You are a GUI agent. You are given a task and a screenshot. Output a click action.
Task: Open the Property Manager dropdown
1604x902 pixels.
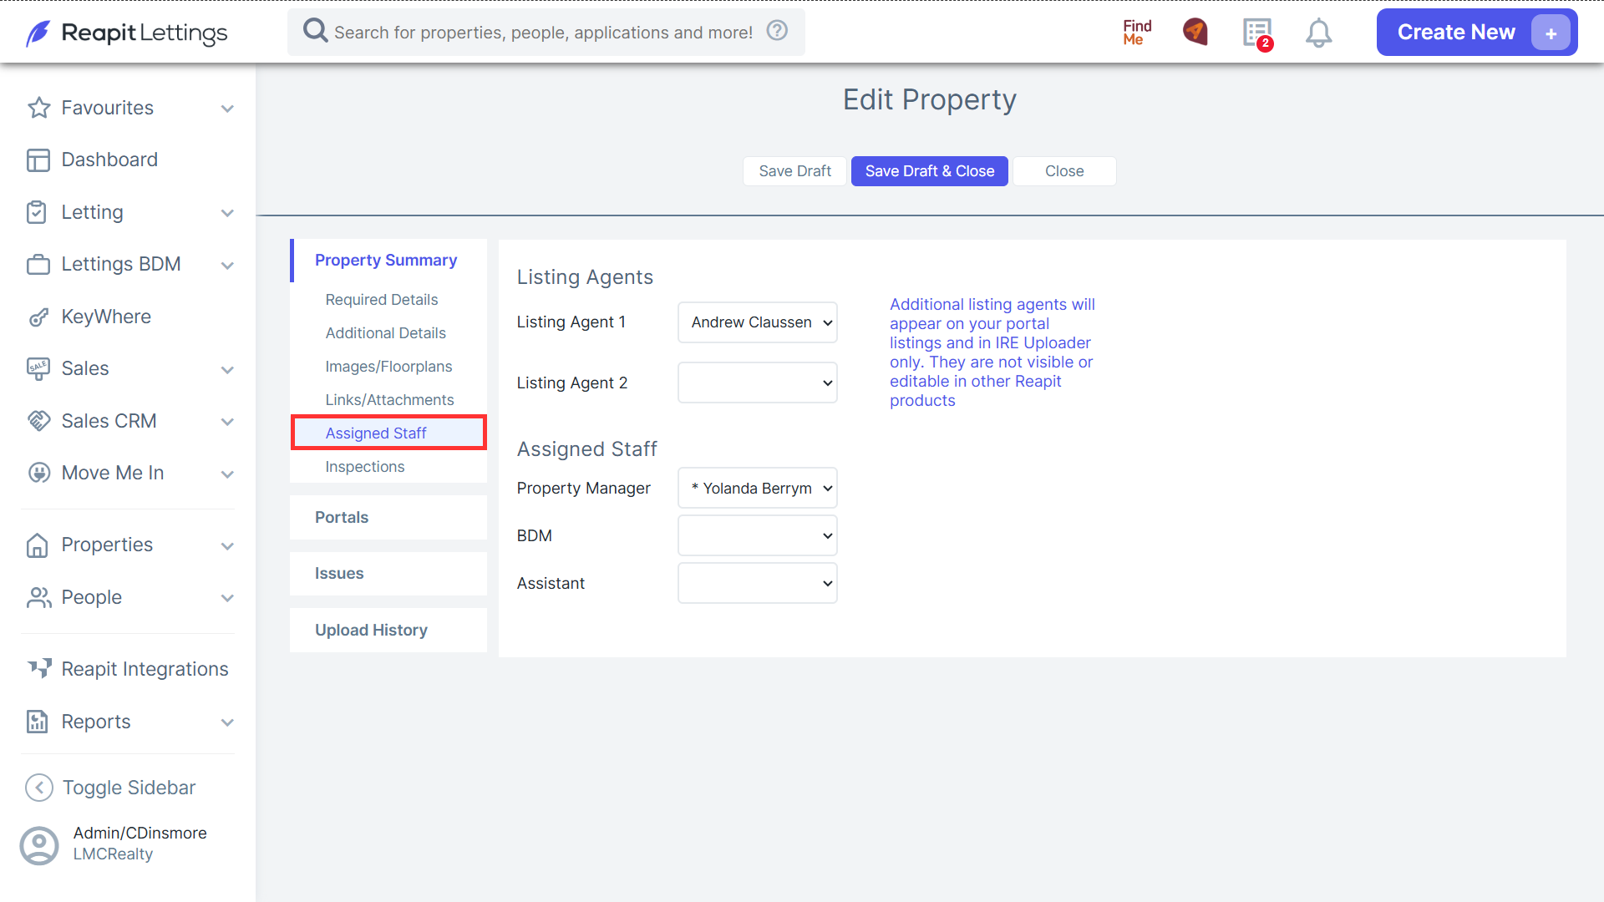click(757, 488)
